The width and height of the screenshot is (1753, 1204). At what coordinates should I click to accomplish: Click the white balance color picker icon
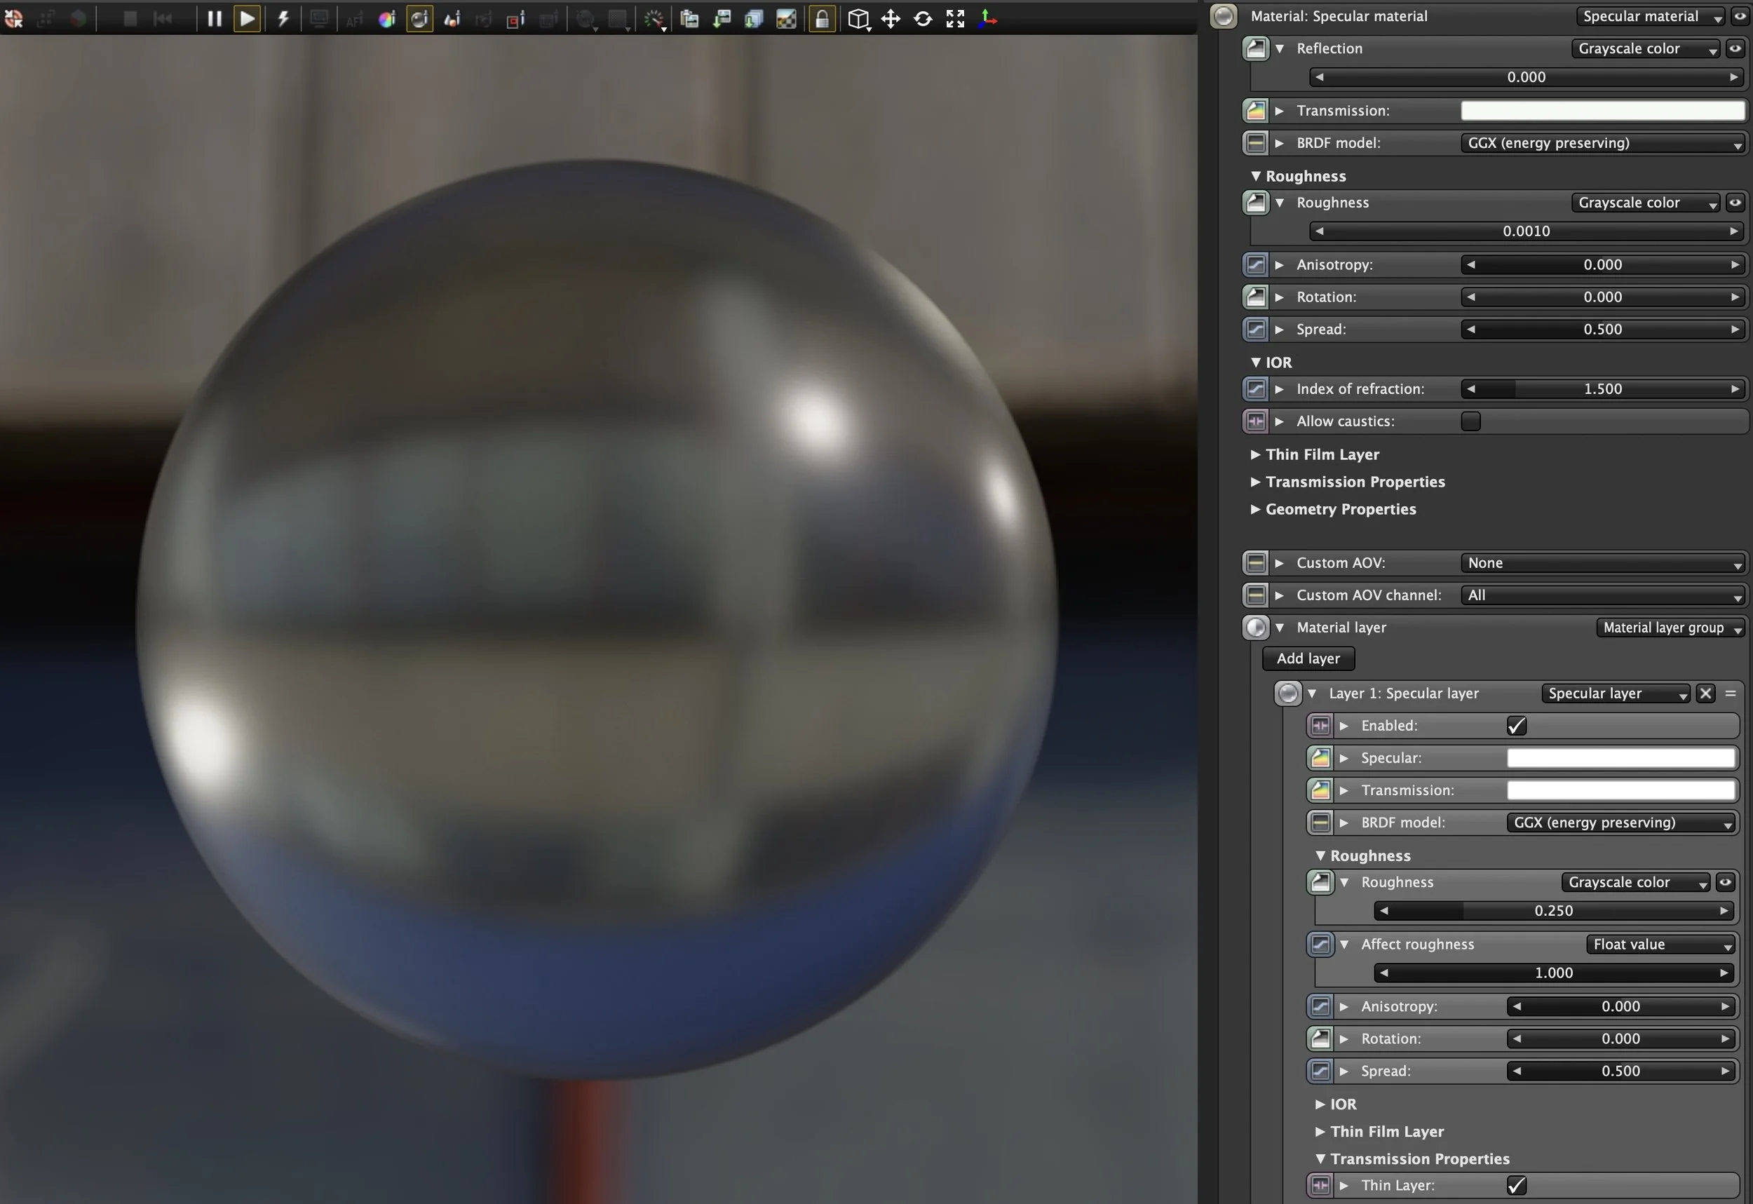pyautogui.click(x=387, y=20)
